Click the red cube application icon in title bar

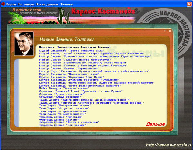point(3,4)
